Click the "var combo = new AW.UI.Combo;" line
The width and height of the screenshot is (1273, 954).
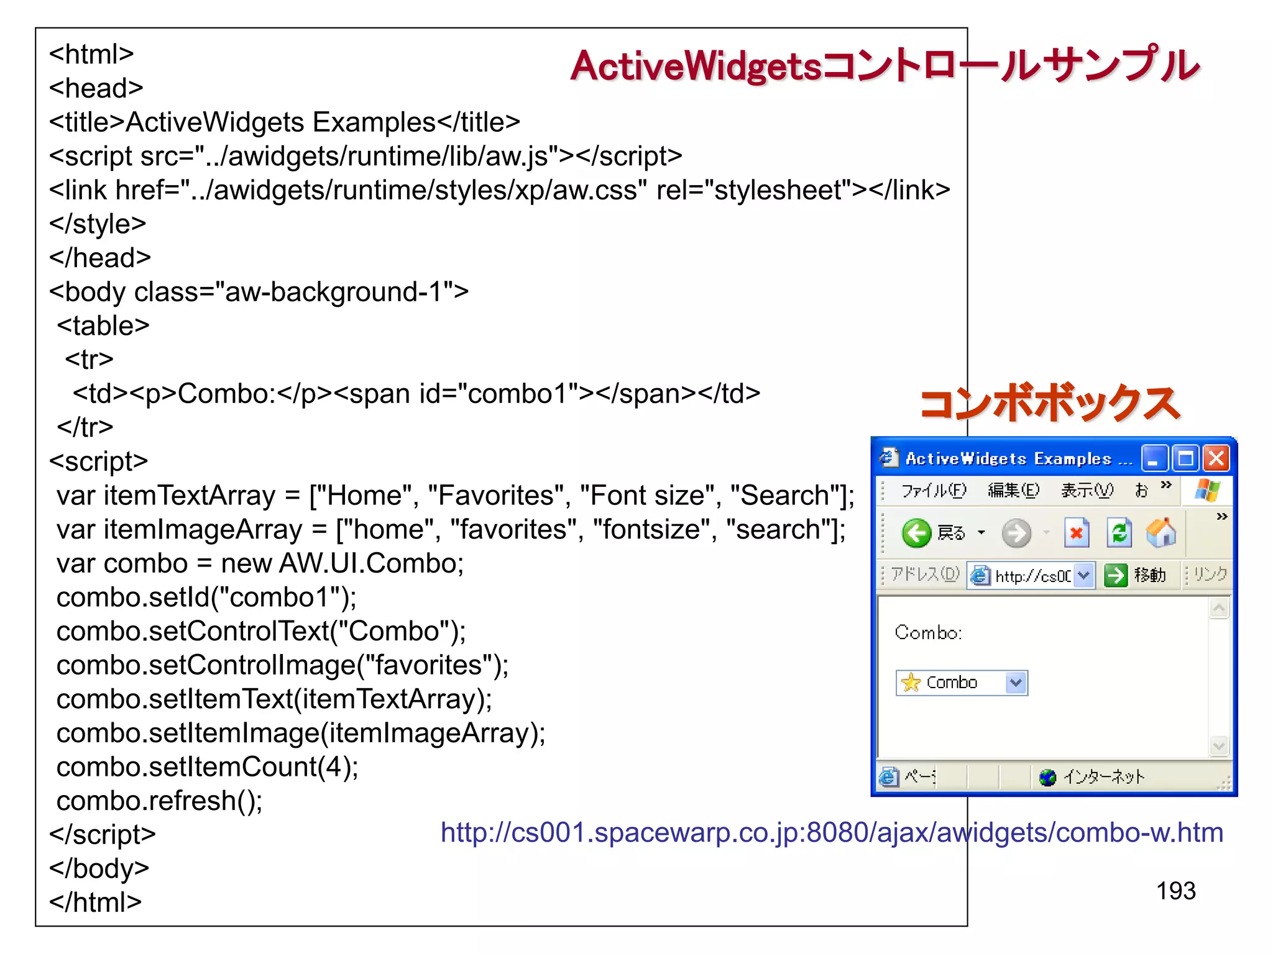click(260, 564)
